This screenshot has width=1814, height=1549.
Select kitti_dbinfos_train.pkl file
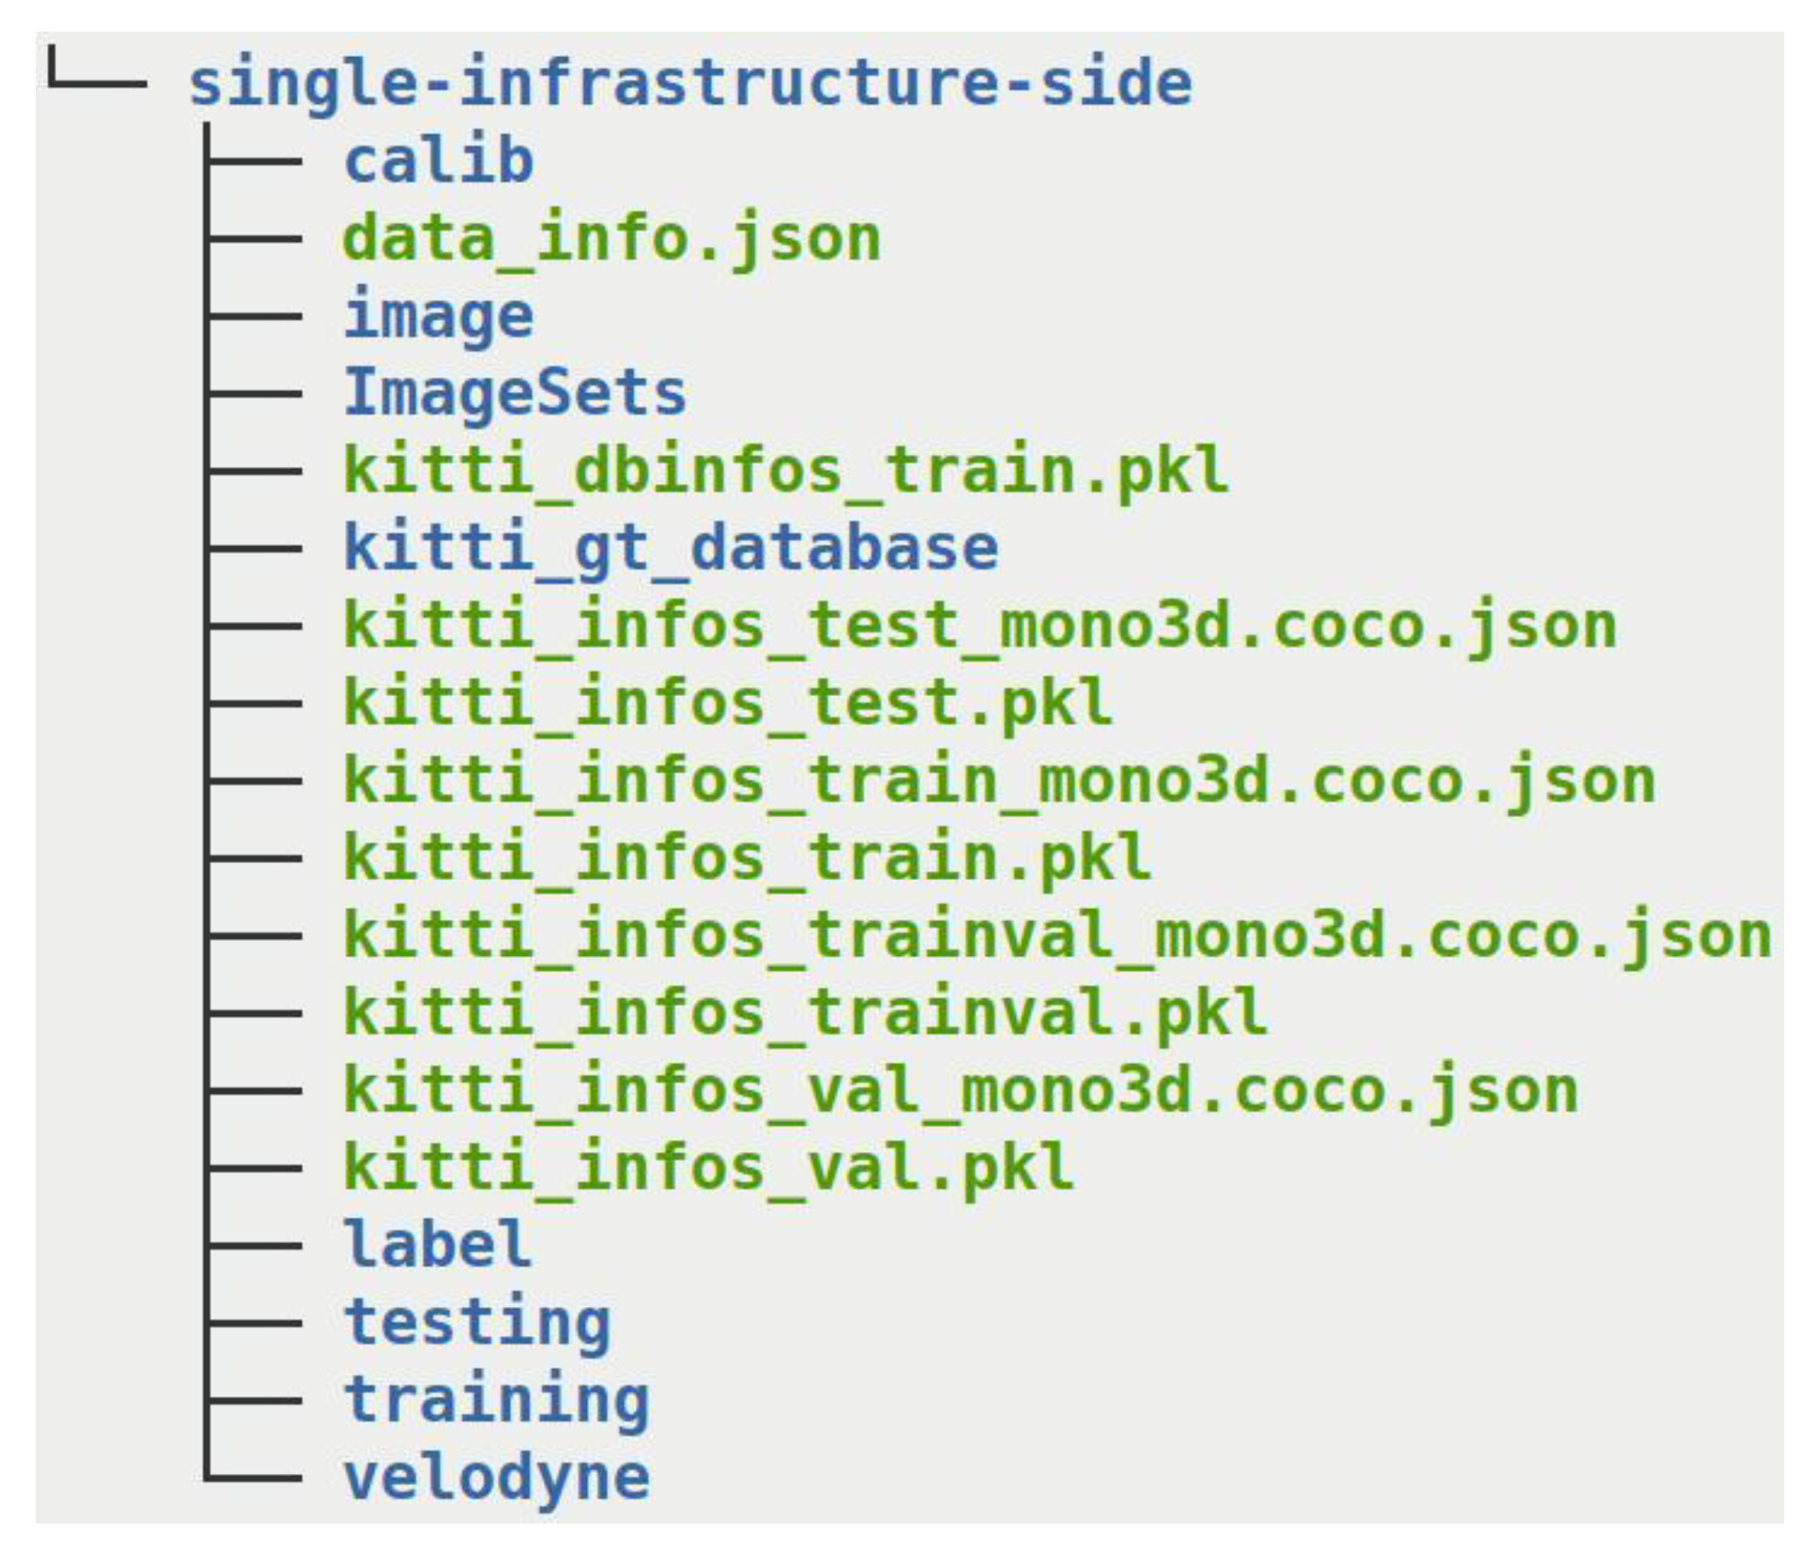[x=786, y=471]
